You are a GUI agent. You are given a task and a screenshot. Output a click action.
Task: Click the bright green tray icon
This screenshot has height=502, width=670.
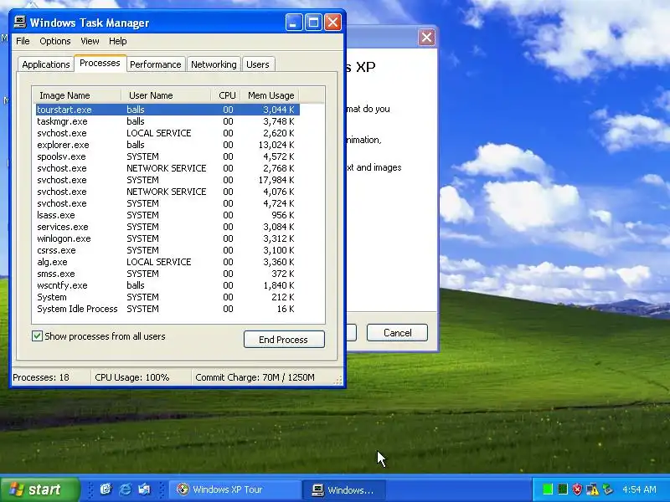pos(548,489)
